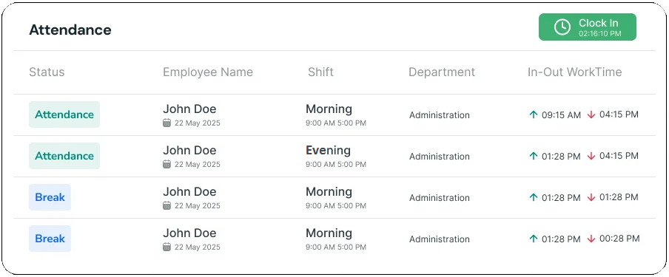
Task: Click the Department column header
Action: pyautogui.click(x=442, y=72)
